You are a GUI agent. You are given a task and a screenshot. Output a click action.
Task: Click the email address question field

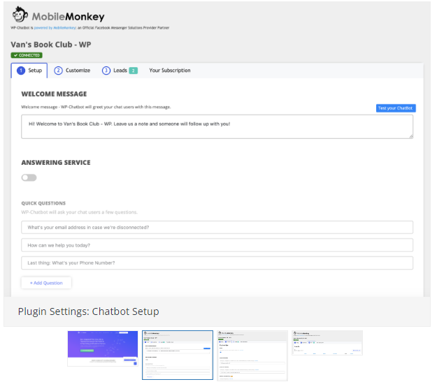tap(217, 228)
